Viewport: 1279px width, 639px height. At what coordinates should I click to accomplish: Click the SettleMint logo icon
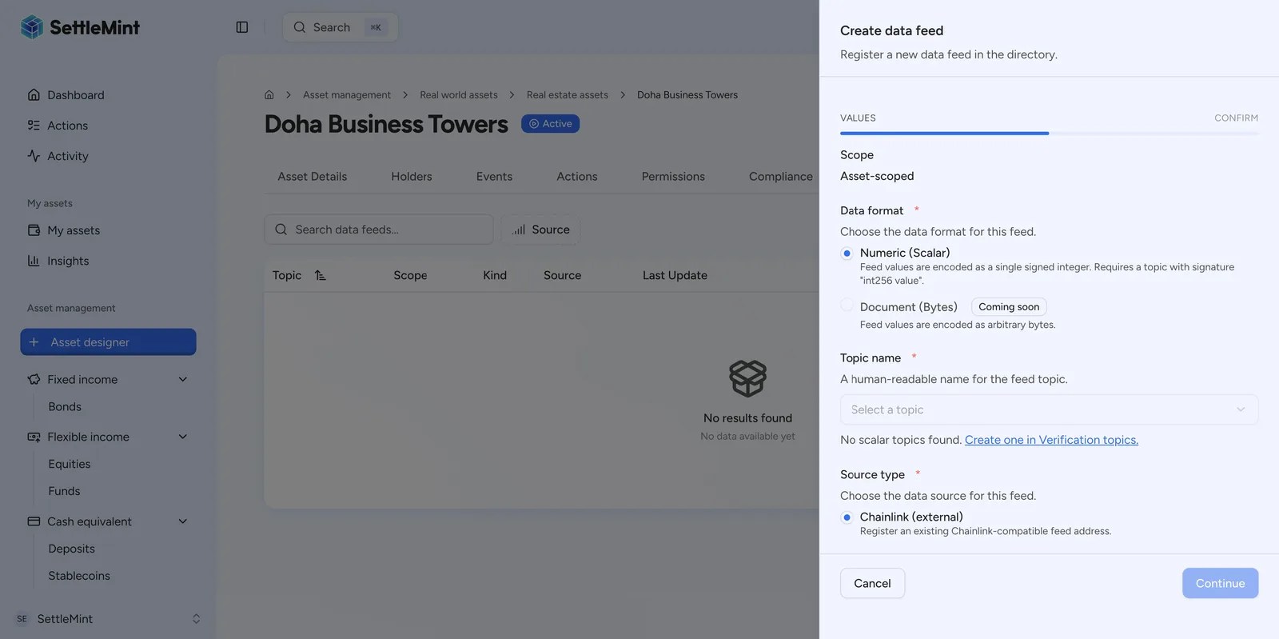pyautogui.click(x=32, y=27)
